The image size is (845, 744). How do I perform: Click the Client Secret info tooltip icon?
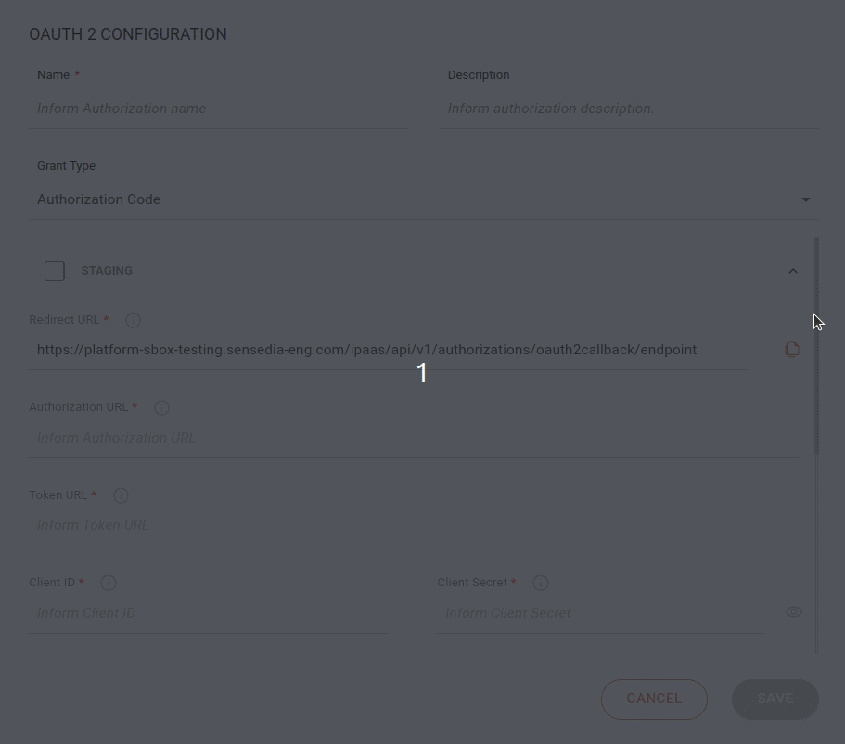pyautogui.click(x=541, y=583)
